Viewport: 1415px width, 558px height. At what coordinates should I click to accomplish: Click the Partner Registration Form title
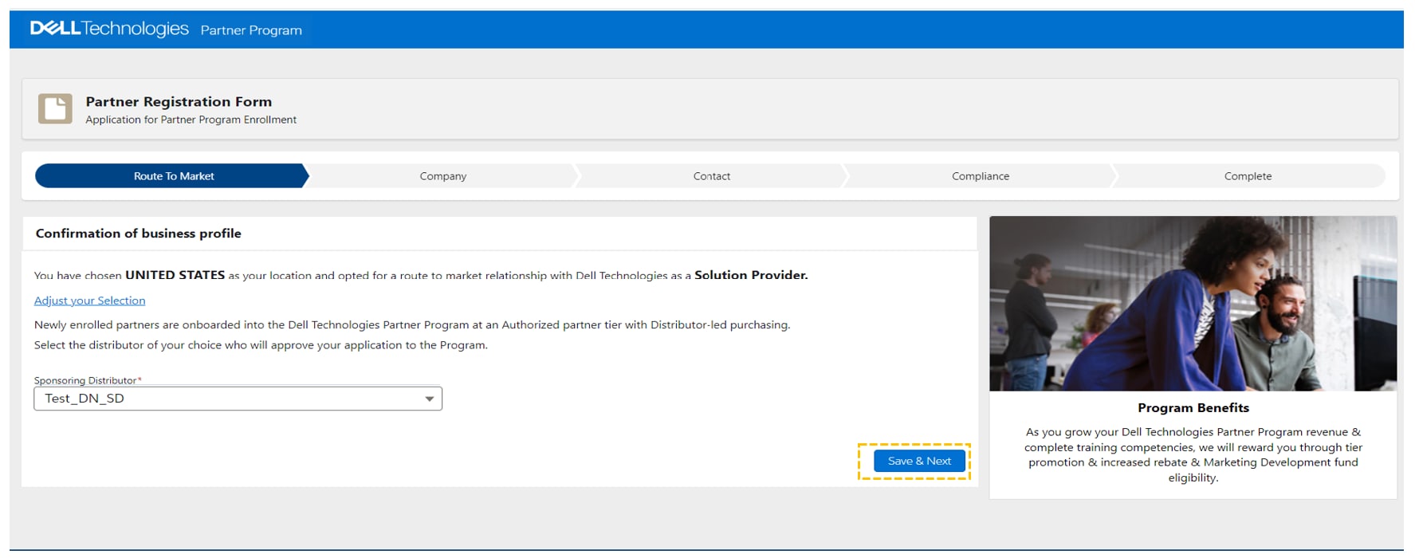pos(179,101)
